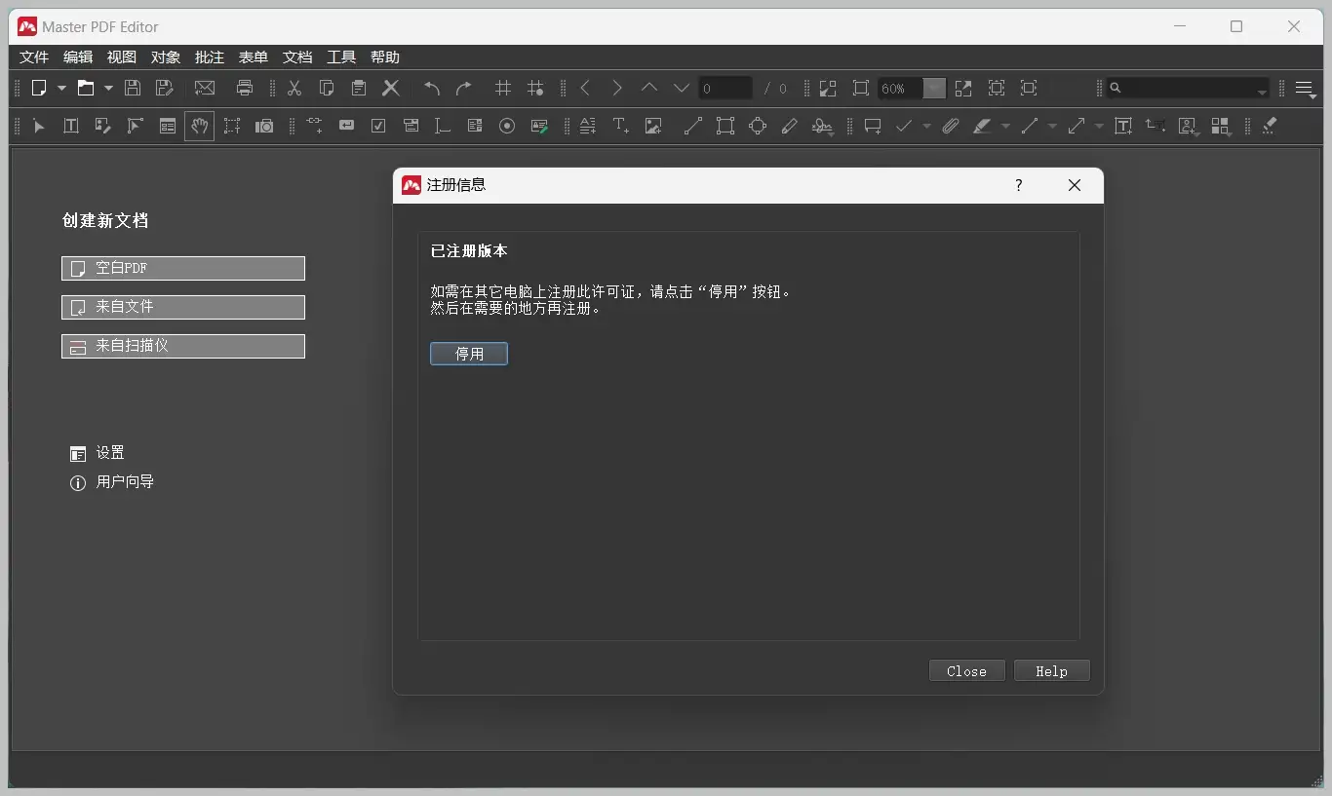Print the current document
Viewport: 1332px width, 796px height.
[x=245, y=89]
